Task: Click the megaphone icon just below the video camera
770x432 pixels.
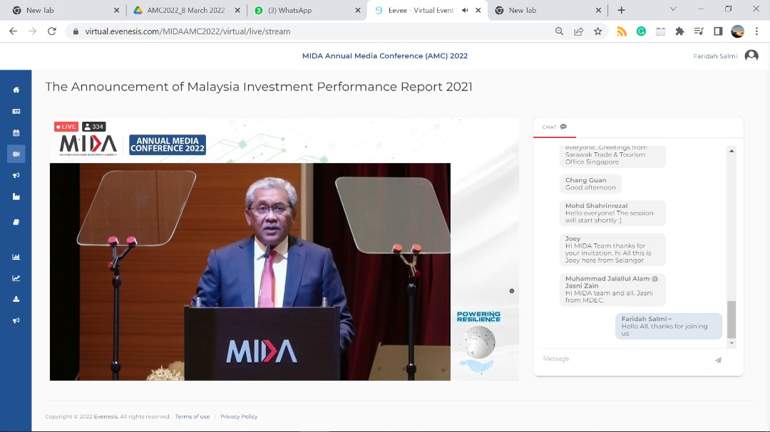Action: pyautogui.click(x=16, y=175)
